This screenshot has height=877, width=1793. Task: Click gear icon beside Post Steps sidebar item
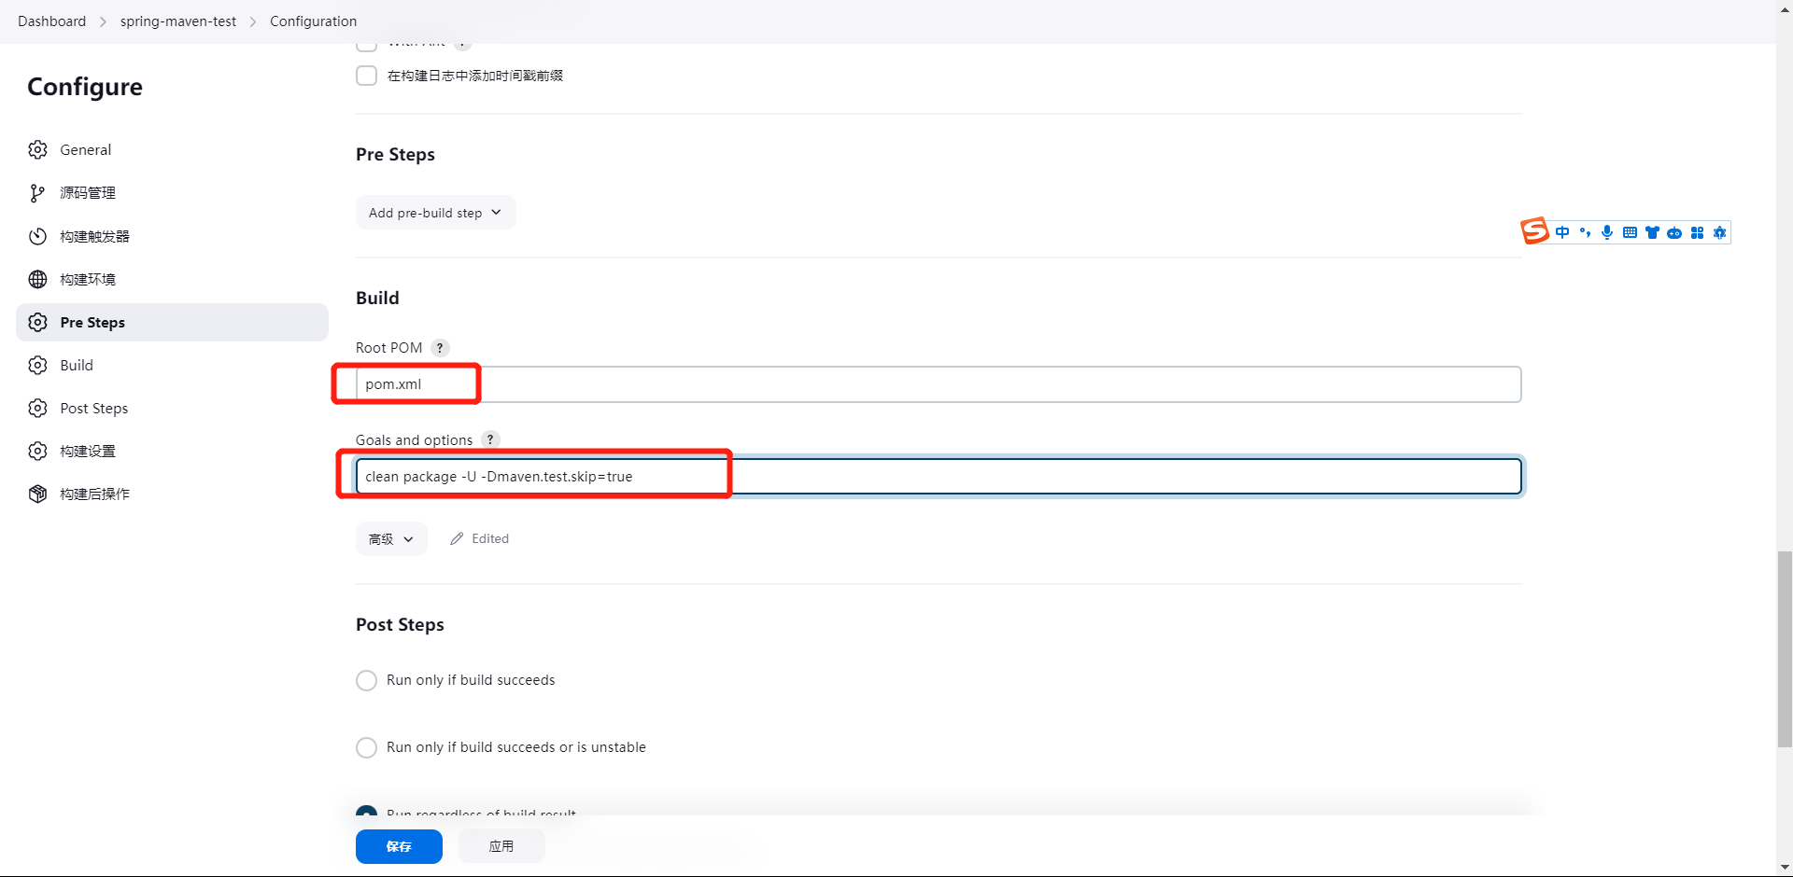[x=37, y=408]
